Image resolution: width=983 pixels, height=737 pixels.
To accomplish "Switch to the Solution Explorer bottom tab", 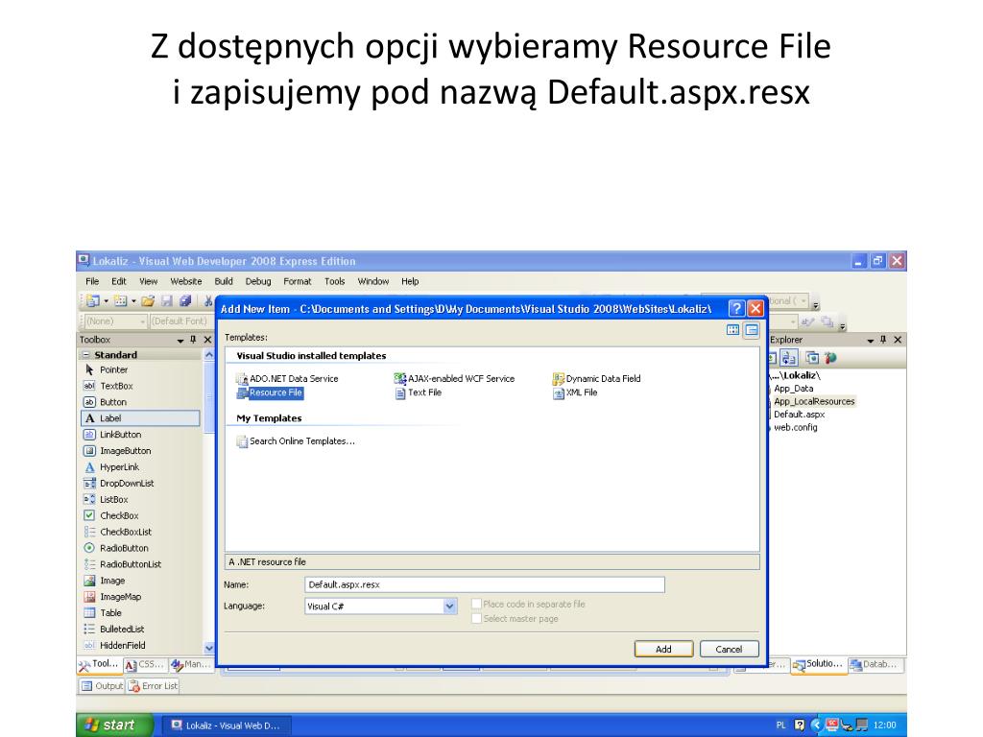I will 818,664.
